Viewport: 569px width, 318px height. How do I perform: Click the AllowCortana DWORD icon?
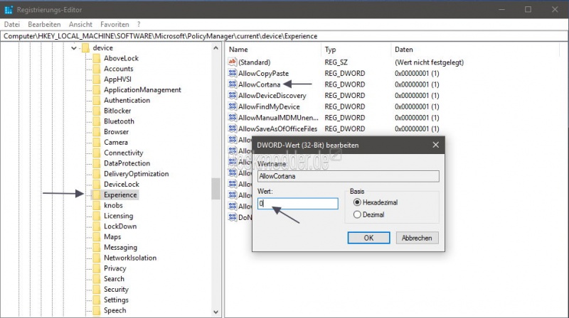click(233, 84)
